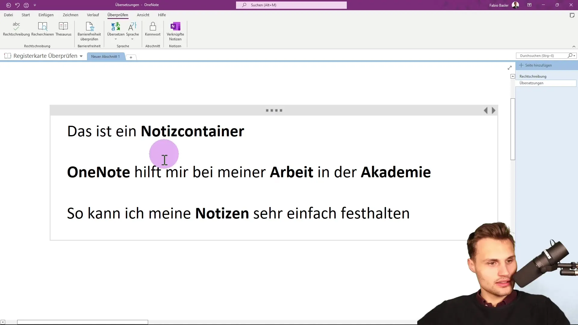Click the word festhalten
The width and height of the screenshot is (578, 325).
point(375,213)
